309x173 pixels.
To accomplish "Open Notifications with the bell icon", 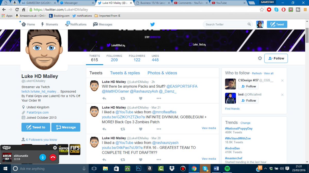I will [x=75, y=24].
